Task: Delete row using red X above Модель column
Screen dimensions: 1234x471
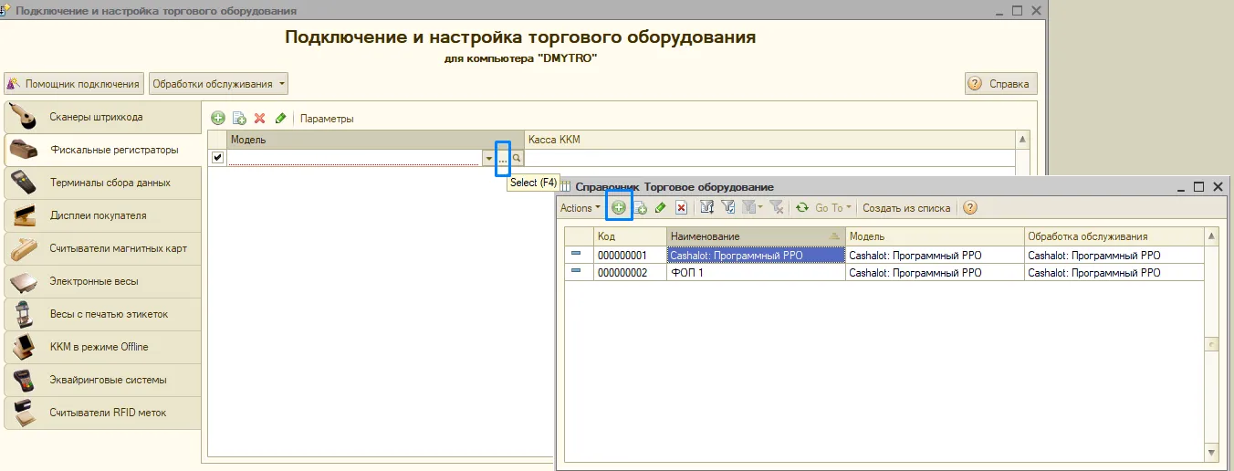Action: coord(259,119)
